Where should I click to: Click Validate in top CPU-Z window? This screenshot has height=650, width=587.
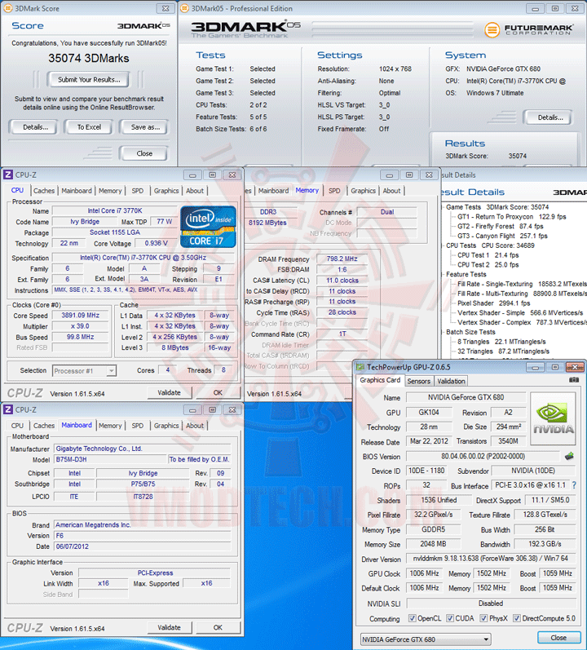169,392
